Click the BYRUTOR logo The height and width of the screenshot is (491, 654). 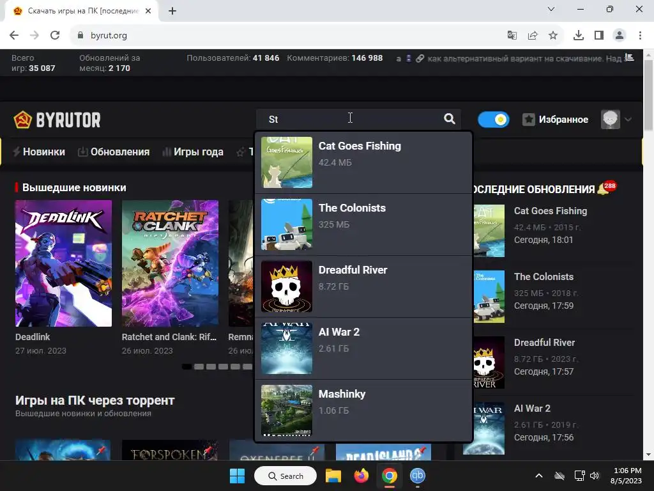[x=57, y=120]
